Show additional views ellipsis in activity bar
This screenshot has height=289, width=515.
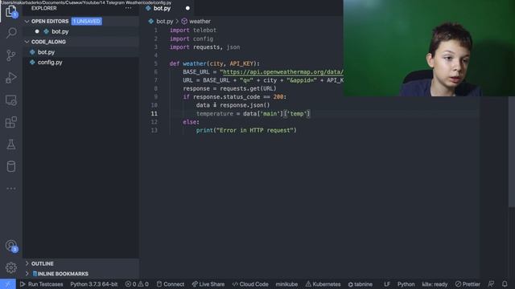[x=10, y=189]
